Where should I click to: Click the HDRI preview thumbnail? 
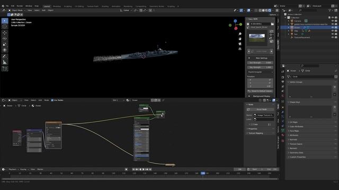click(x=257, y=38)
